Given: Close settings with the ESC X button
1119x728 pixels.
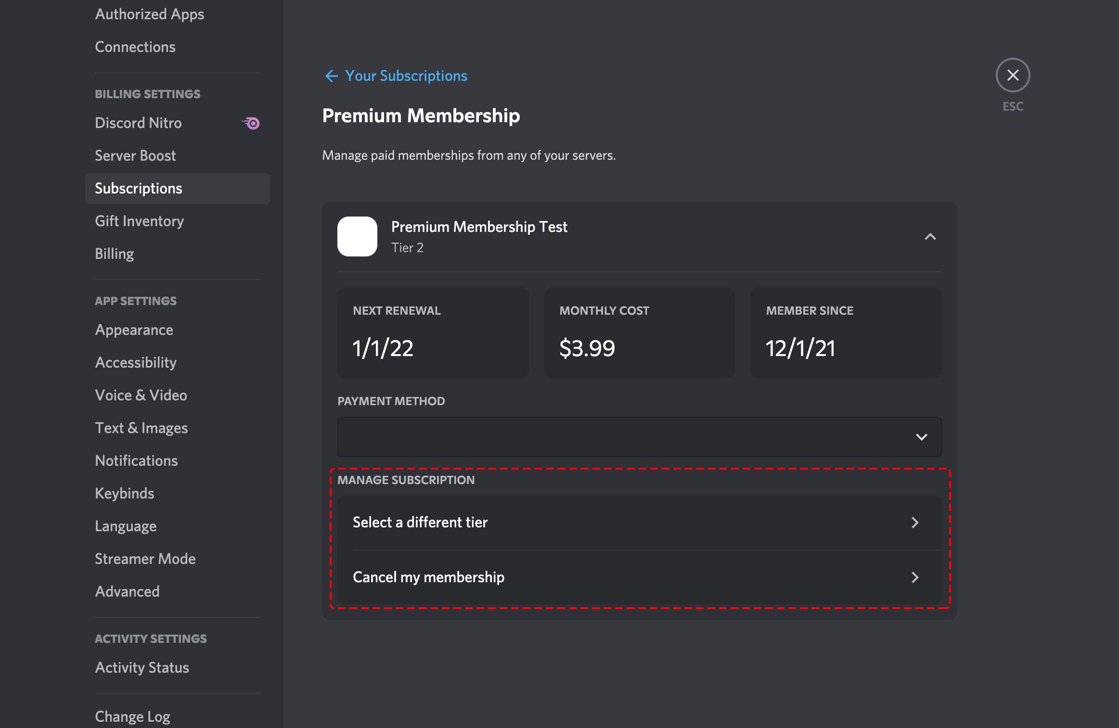Looking at the screenshot, I should 1013,75.
